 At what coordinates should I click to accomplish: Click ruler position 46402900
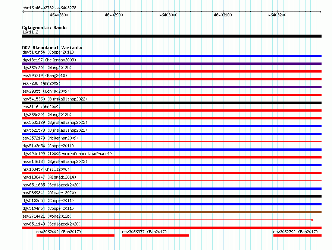pos(114,15)
